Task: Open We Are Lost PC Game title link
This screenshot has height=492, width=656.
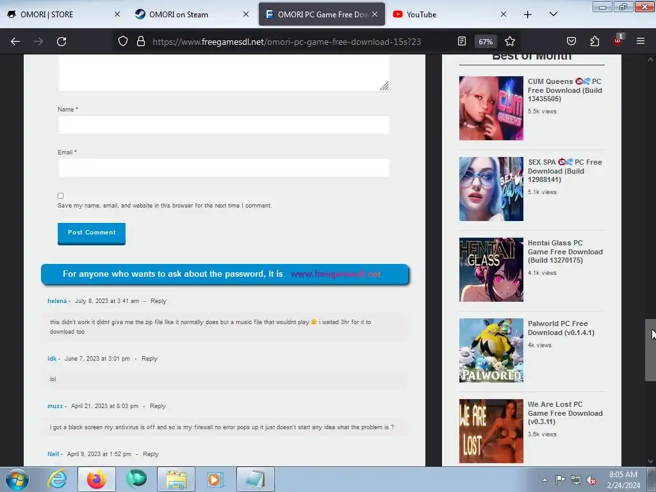Action: pos(565,413)
